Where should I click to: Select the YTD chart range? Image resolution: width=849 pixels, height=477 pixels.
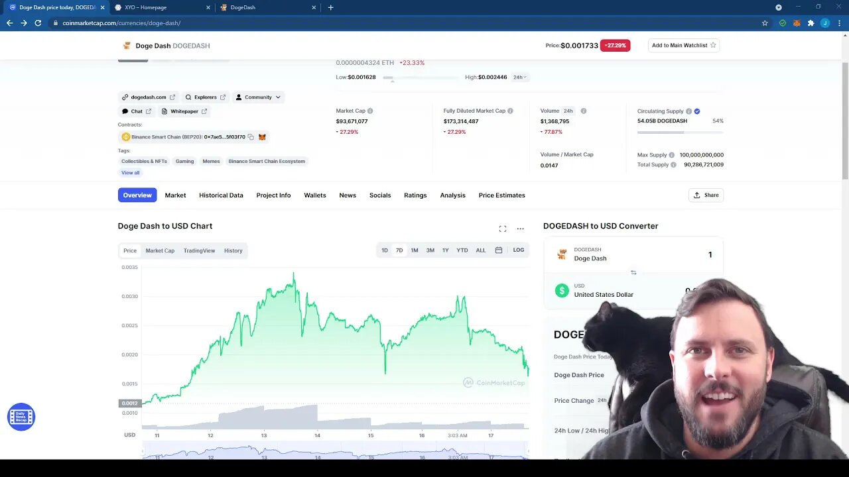(x=462, y=250)
